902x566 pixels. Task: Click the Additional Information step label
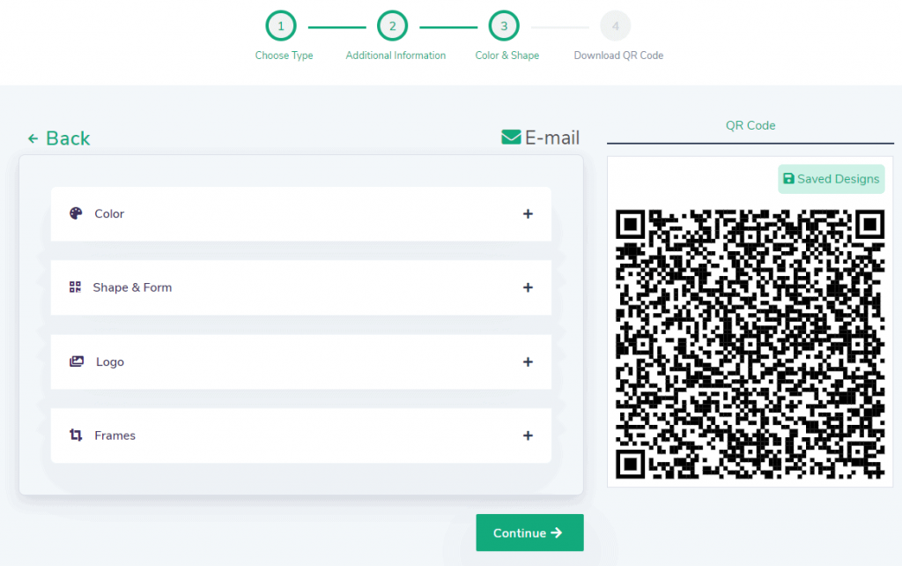pyautogui.click(x=396, y=56)
